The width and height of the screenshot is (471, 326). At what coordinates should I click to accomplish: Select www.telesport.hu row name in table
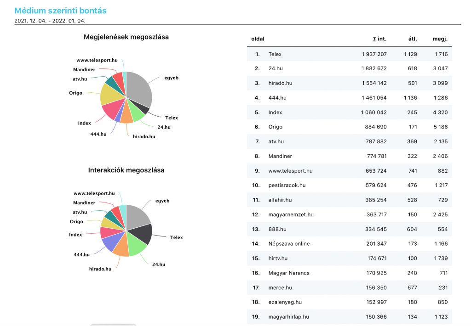click(291, 171)
